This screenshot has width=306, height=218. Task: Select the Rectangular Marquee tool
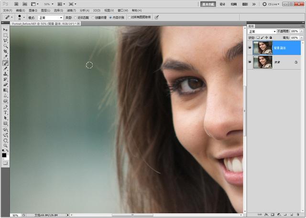click(x=5, y=35)
